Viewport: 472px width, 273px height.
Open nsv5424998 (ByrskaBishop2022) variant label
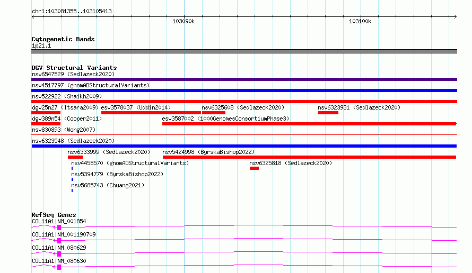pos(208,152)
